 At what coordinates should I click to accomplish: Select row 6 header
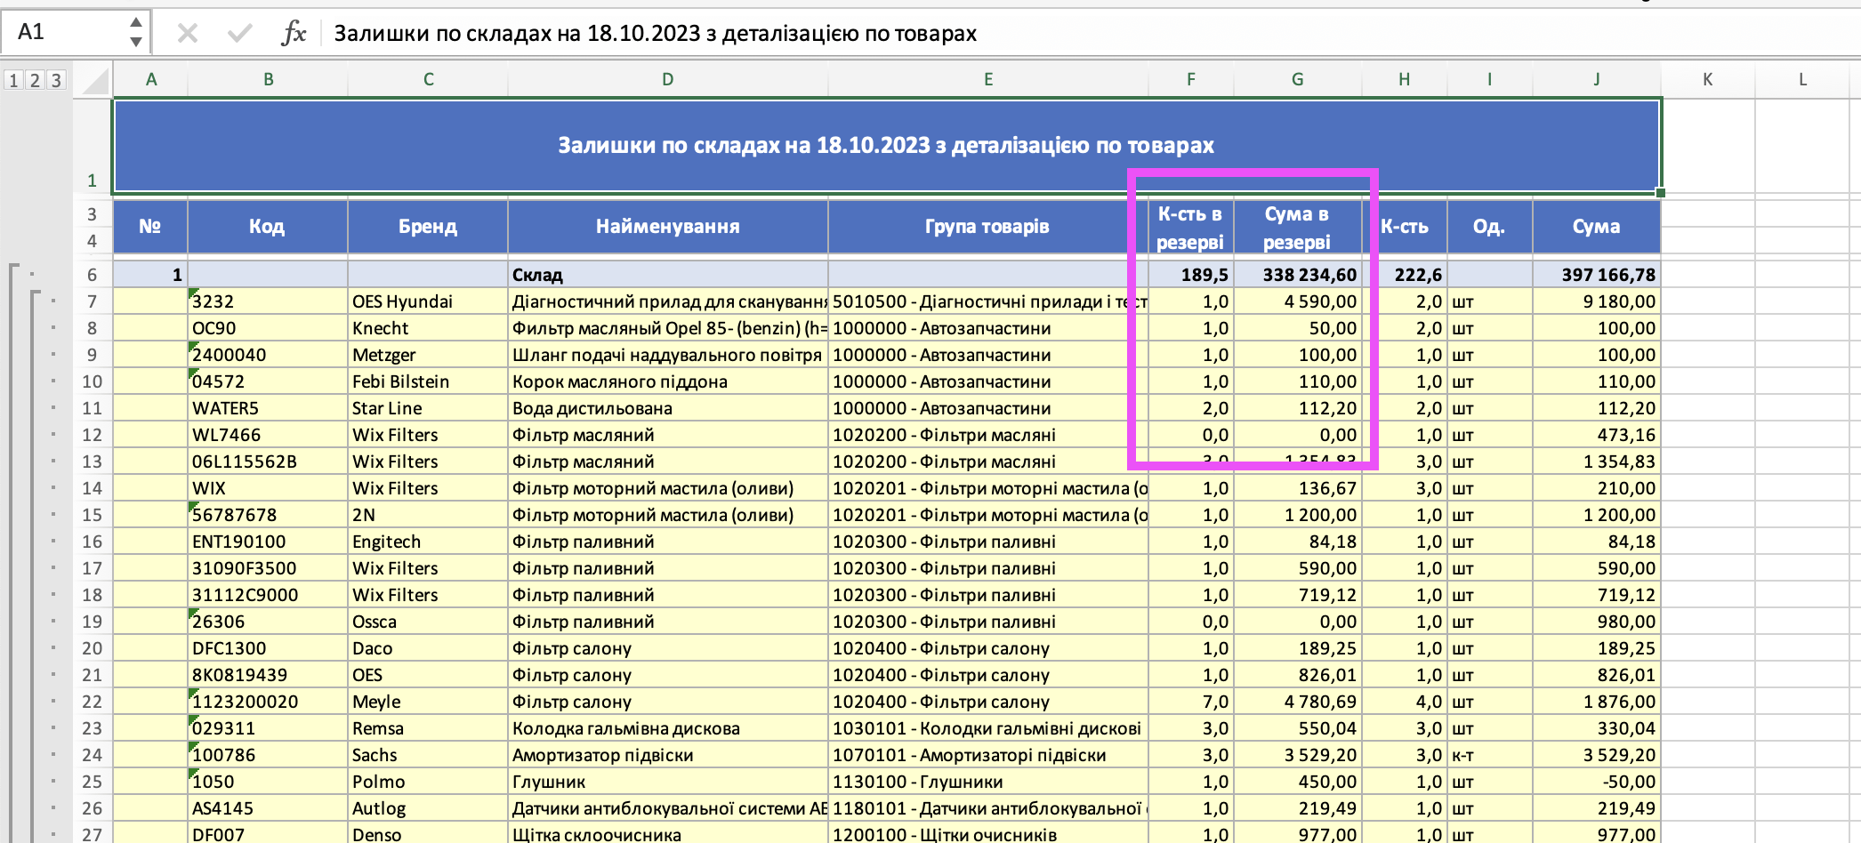[92, 275]
